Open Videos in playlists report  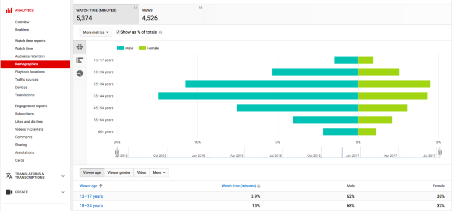point(29,129)
